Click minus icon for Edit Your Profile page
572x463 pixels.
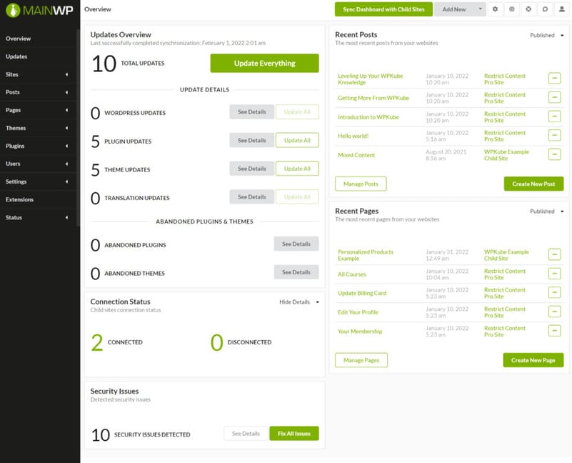[554, 312]
